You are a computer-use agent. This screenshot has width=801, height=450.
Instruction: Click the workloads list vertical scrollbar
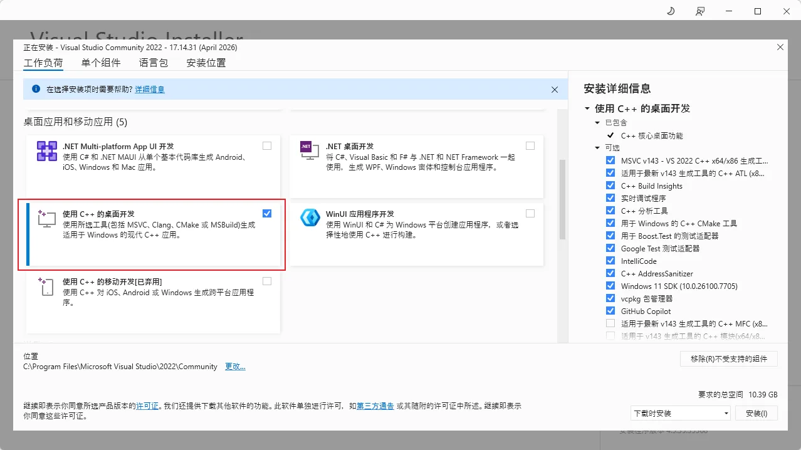(x=562, y=199)
